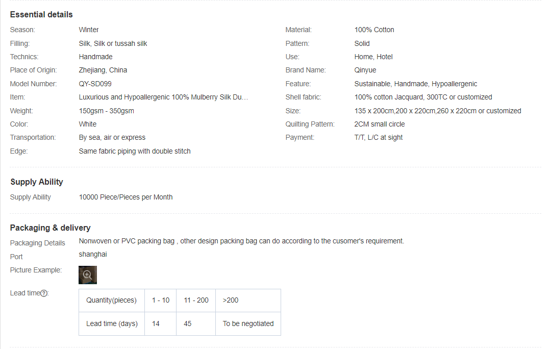Click the Lead time help question-mark icon
Screen dimensions: 550x349
(44, 293)
